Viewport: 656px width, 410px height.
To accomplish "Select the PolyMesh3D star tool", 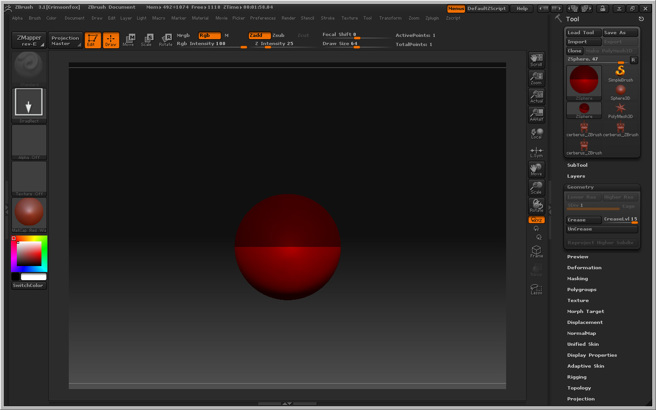I will pyautogui.click(x=620, y=108).
